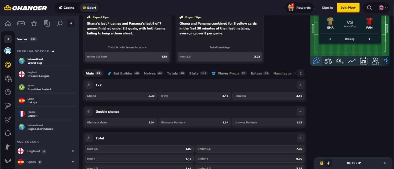Select the basketball sport icon
394x169 pixels.
pos(8,92)
